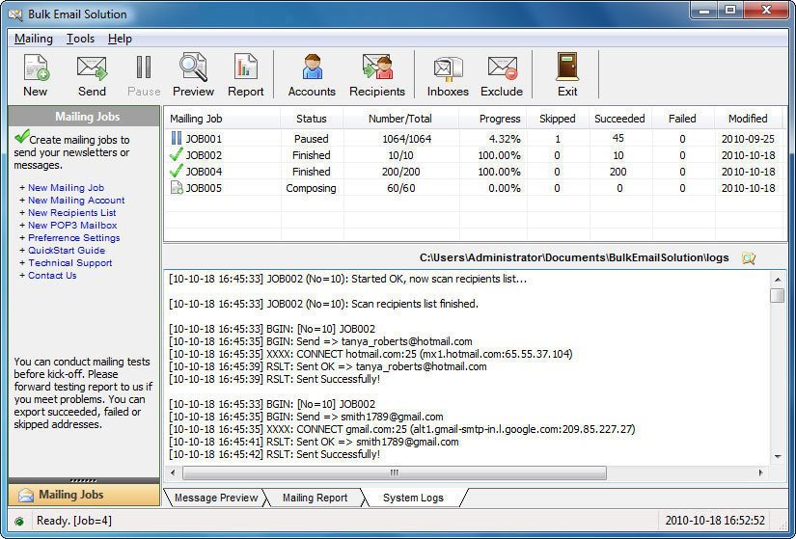Click the Mailing Jobs bottom panel button
The width and height of the screenshot is (796, 539).
click(84, 495)
